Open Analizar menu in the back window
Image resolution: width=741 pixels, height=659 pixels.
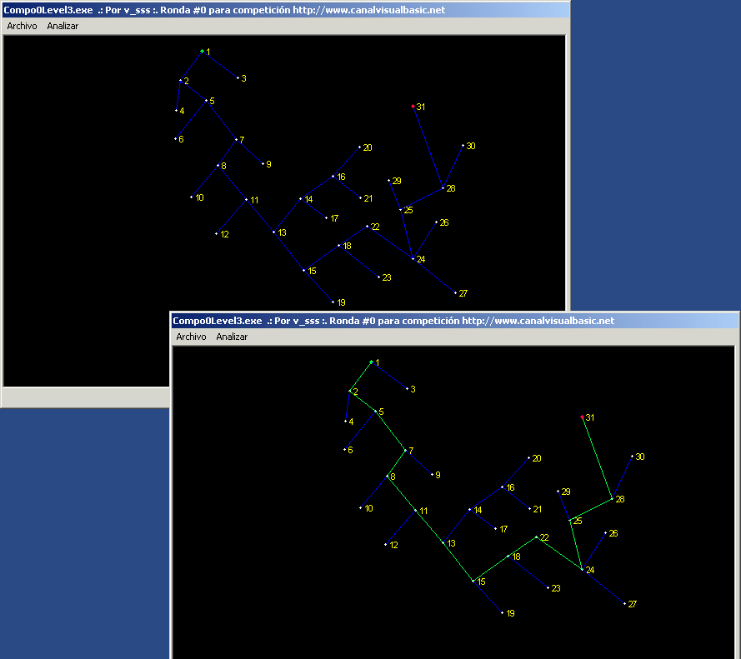[x=63, y=26]
